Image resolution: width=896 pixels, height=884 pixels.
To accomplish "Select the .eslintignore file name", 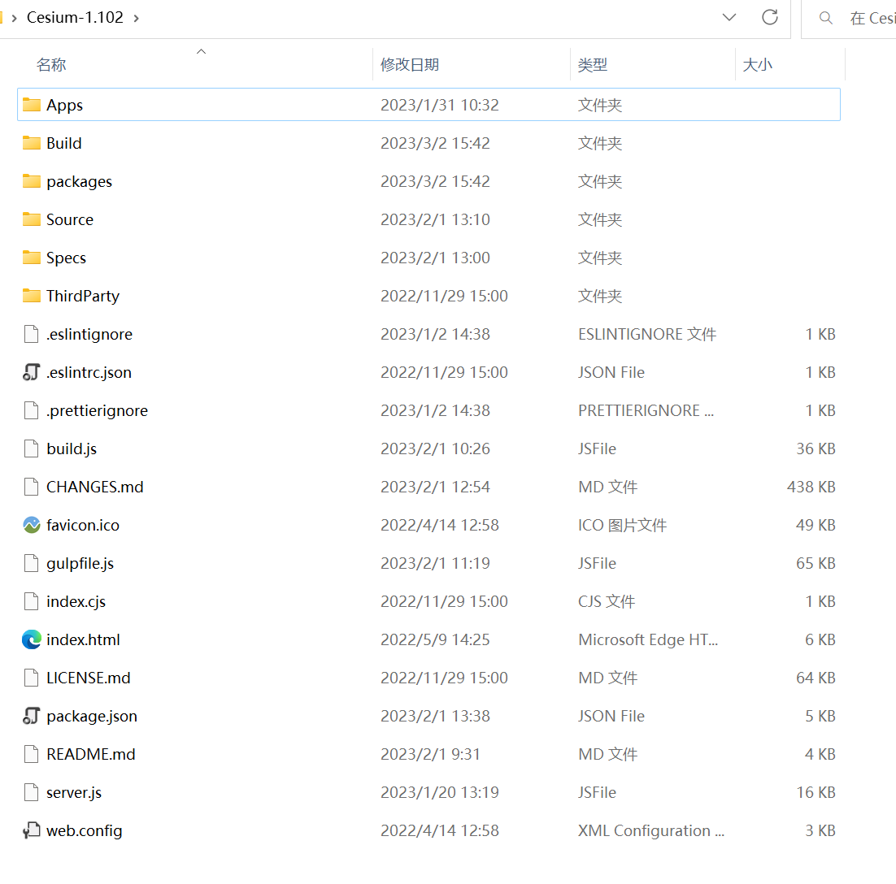I will 89,334.
